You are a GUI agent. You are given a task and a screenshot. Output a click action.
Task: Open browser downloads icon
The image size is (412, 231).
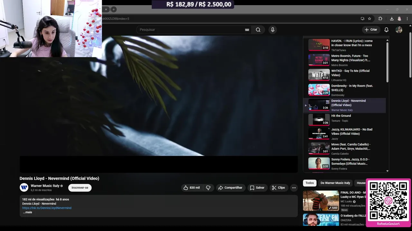click(392, 19)
